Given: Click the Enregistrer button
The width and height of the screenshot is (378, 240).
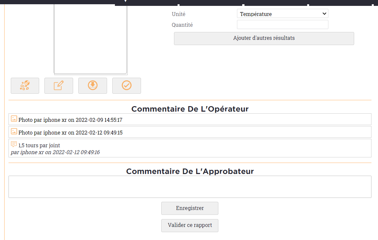Looking at the screenshot, I should pos(190,208).
